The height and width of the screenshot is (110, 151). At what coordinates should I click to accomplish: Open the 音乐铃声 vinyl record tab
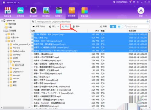(x=33, y=12)
